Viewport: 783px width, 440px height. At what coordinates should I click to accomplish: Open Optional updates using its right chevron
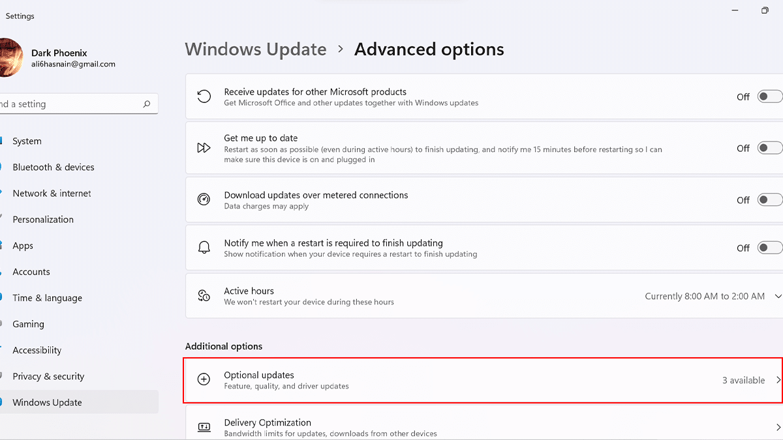pos(778,380)
